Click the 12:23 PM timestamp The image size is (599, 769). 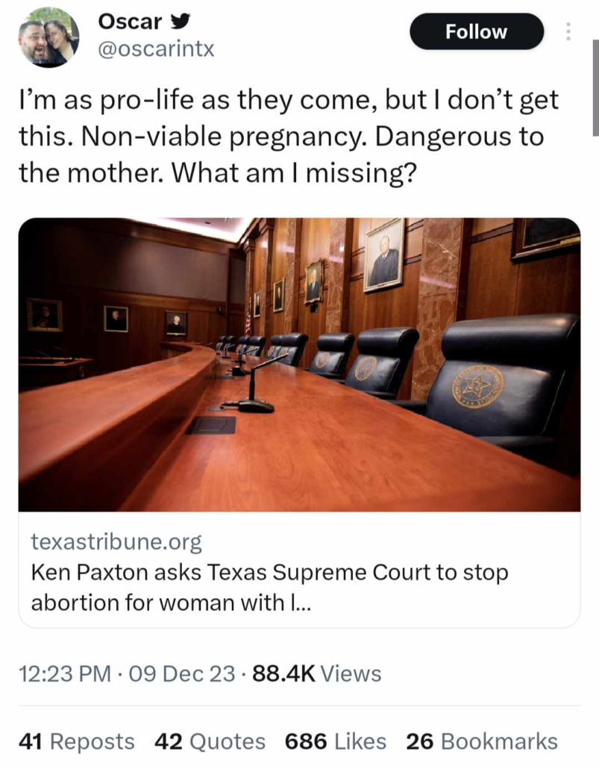point(66,674)
